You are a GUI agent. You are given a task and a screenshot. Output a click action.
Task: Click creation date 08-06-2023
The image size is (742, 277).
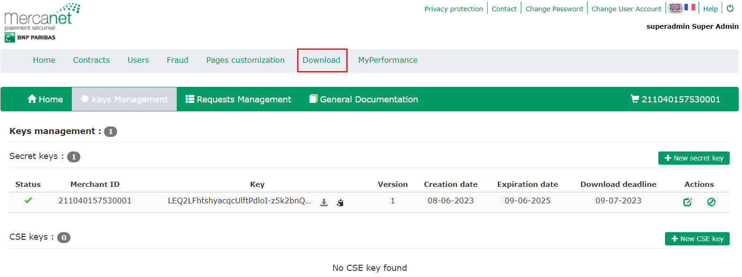coord(451,201)
